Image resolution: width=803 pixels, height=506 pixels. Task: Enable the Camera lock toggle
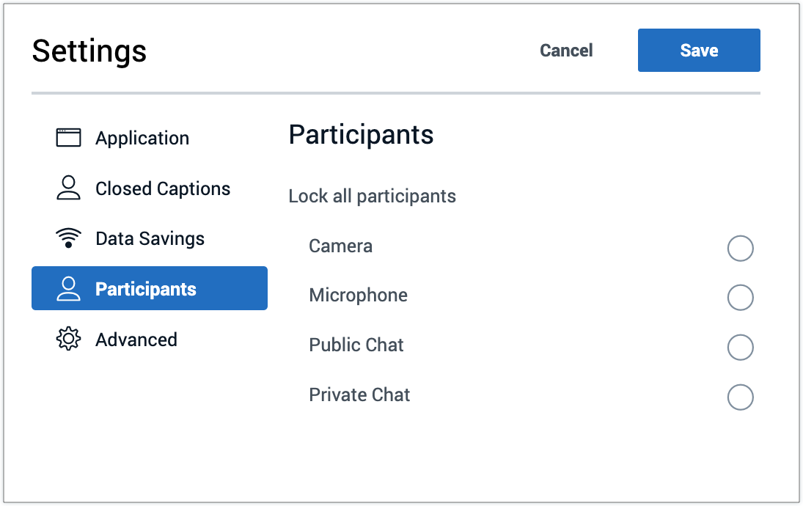[740, 249]
